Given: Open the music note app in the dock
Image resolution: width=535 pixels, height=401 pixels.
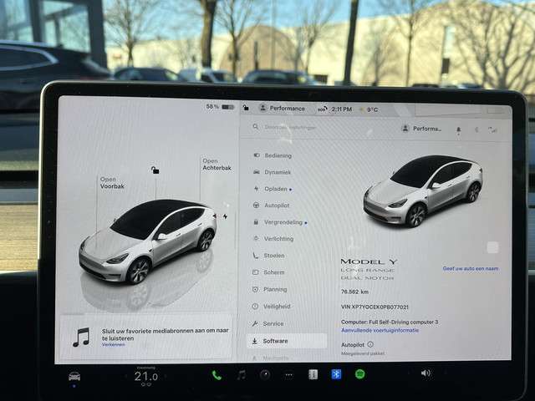Looking at the screenshot, I should click(241, 375).
